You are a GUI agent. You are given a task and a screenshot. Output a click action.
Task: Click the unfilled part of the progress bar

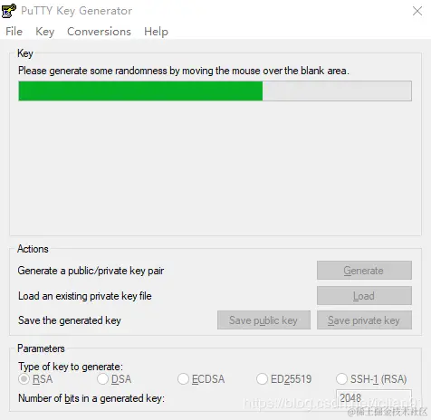click(337, 91)
